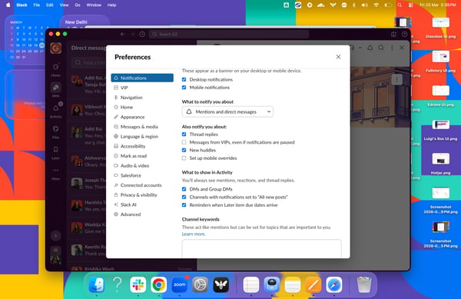461x299 pixels.
Task: Toggle New huddles checkbox
Action: [184, 150]
